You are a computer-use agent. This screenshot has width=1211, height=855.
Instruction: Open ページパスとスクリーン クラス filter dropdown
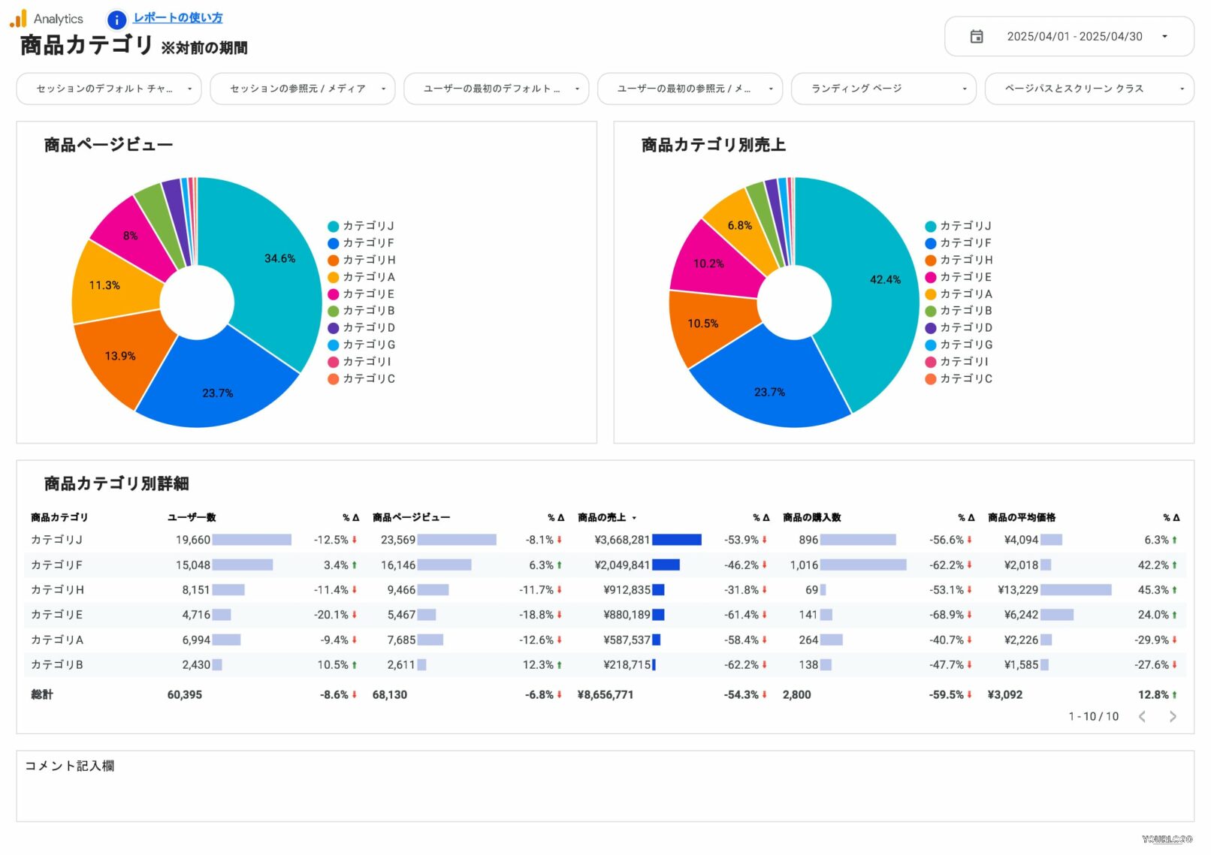(1089, 89)
